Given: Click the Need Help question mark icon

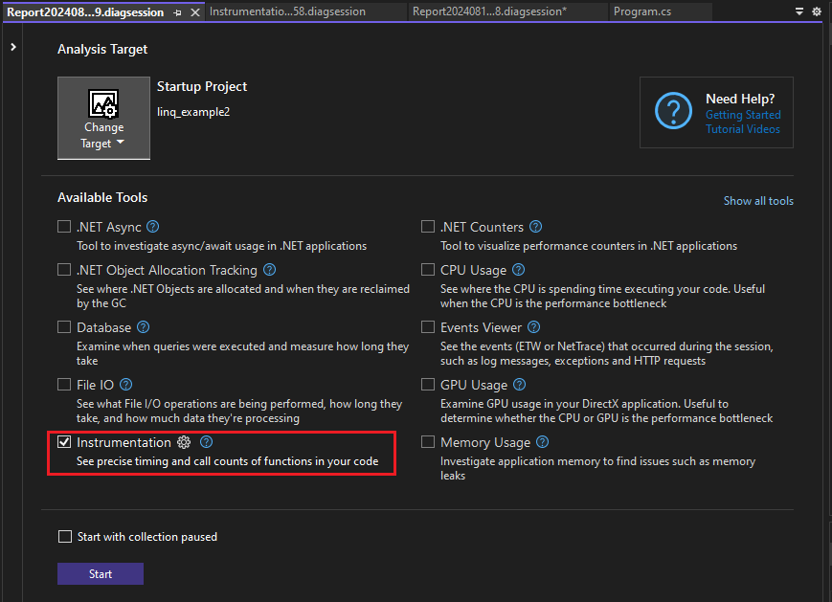Looking at the screenshot, I should [x=673, y=111].
